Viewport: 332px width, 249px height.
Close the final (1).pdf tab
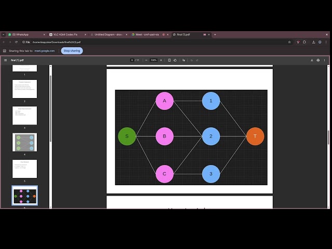pyautogui.click(x=209, y=35)
